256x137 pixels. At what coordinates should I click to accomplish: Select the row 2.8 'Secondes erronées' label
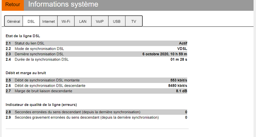77,112
